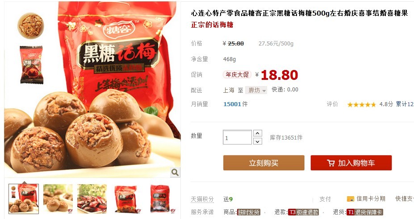Screen dimensions: 414x219
Task: Increase quantity with the up arrow
Action: click(x=257, y=133)
